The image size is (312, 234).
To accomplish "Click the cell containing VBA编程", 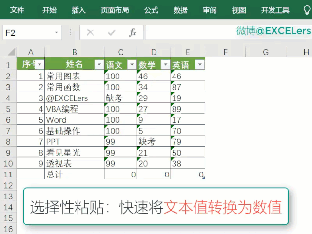I will point(75,109).
